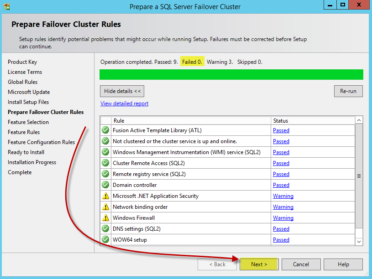Open Passed status for DNS settings (SQL2)

(281, 229)
